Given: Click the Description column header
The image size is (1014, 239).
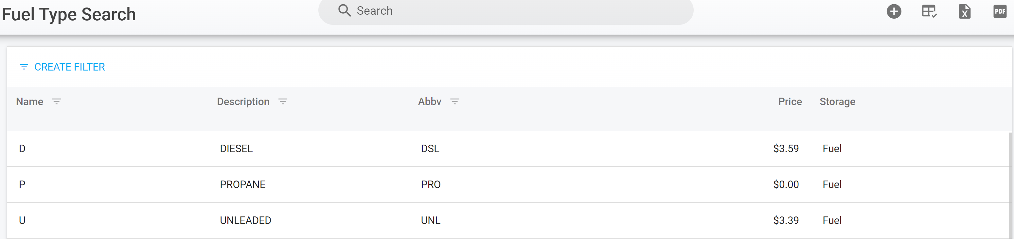Looking at the screenshot, I should point(243,102).
